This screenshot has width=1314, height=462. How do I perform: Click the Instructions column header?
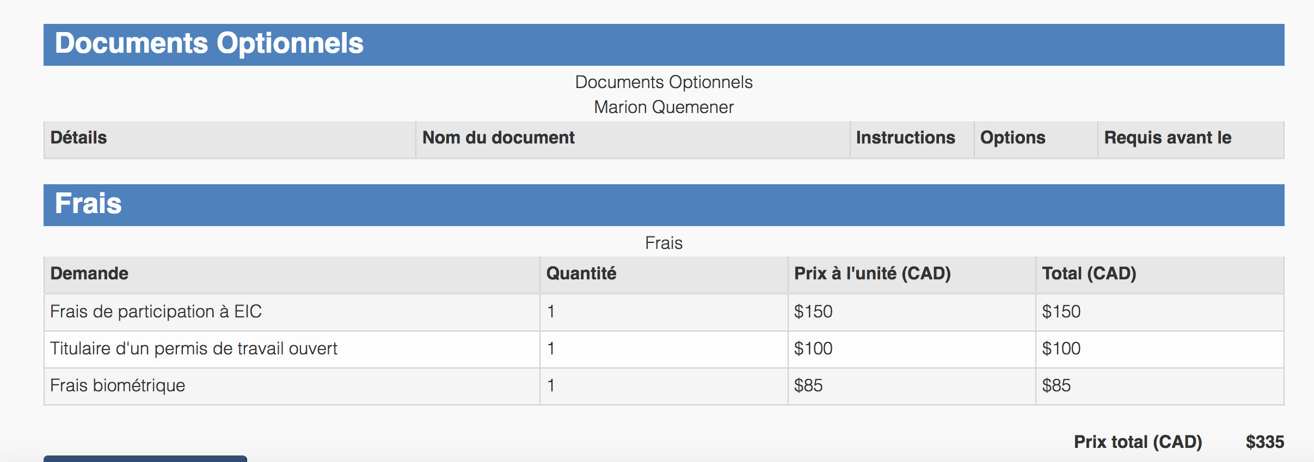(912, 140)
